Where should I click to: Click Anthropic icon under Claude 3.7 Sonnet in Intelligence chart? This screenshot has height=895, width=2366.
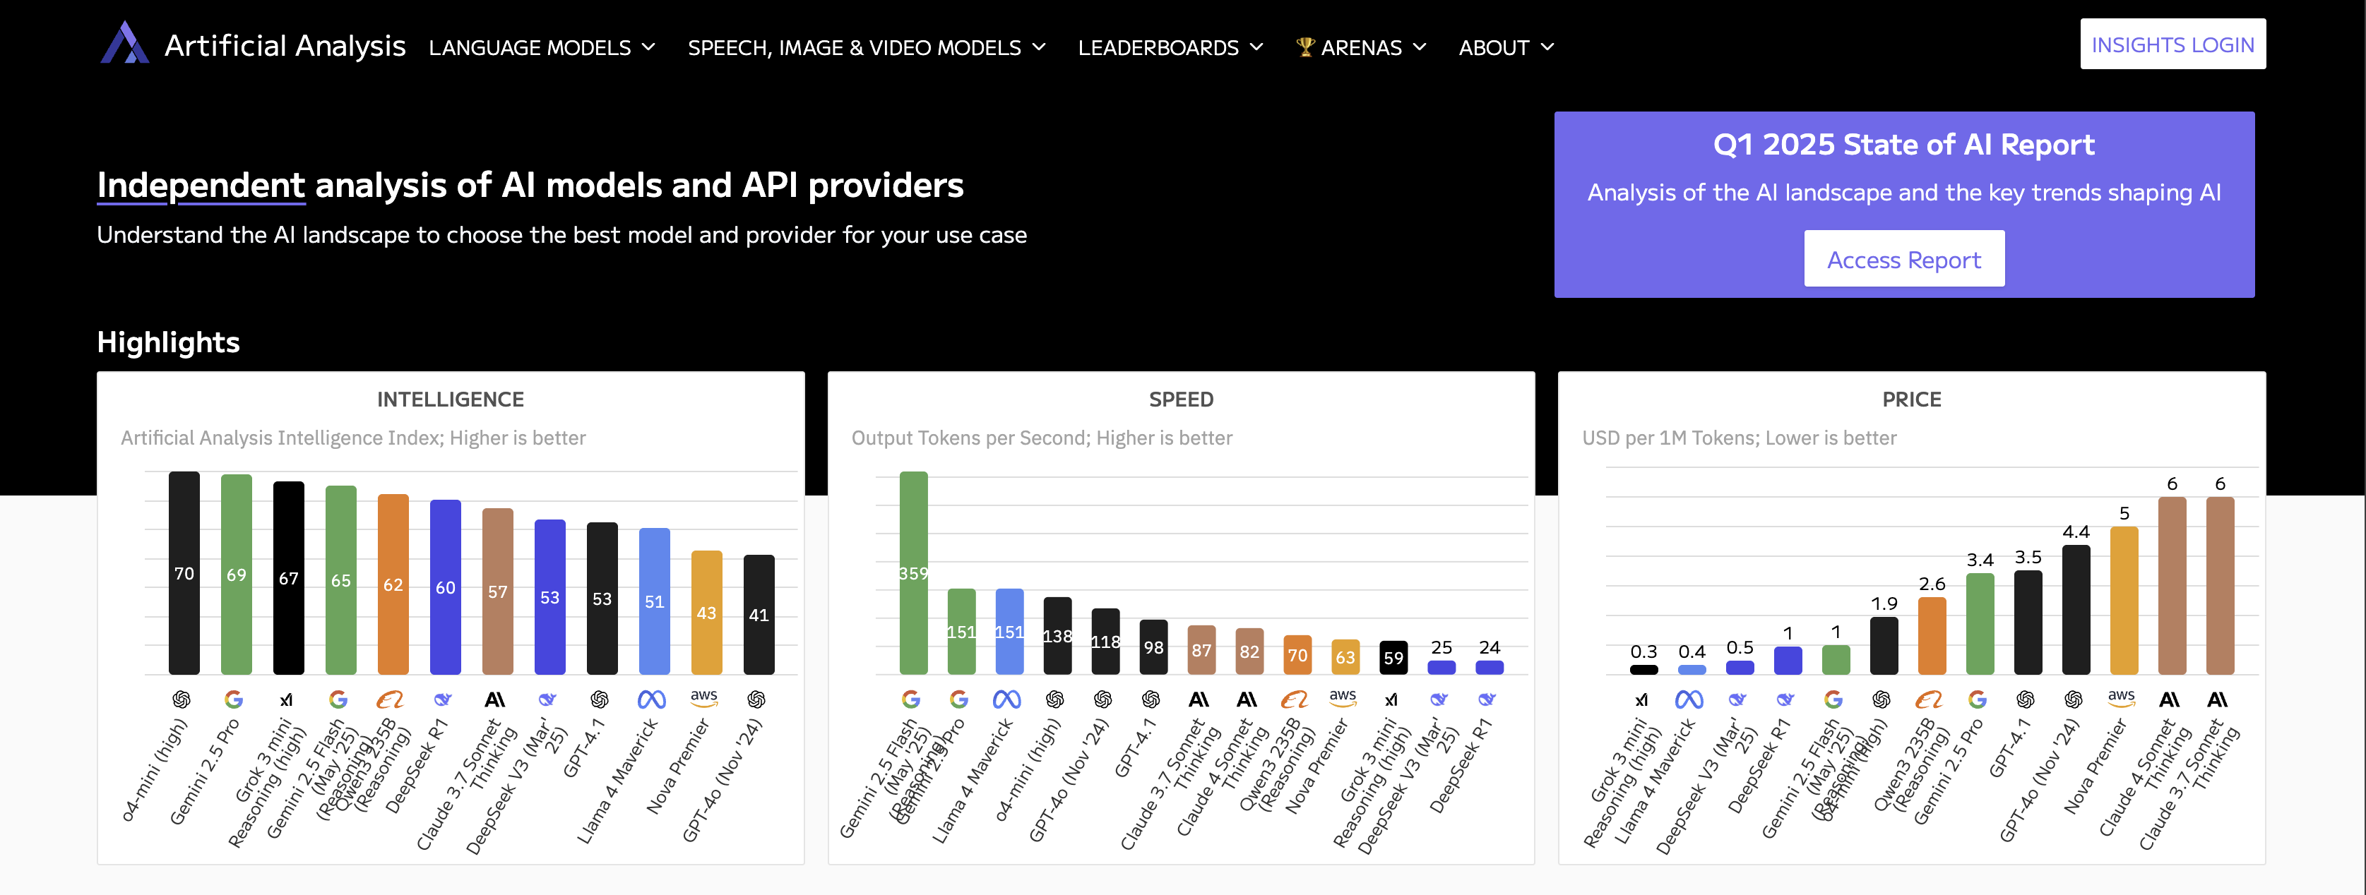(x=495, y=699)
